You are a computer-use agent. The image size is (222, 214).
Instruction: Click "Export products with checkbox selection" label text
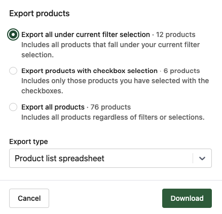(89, 70)
